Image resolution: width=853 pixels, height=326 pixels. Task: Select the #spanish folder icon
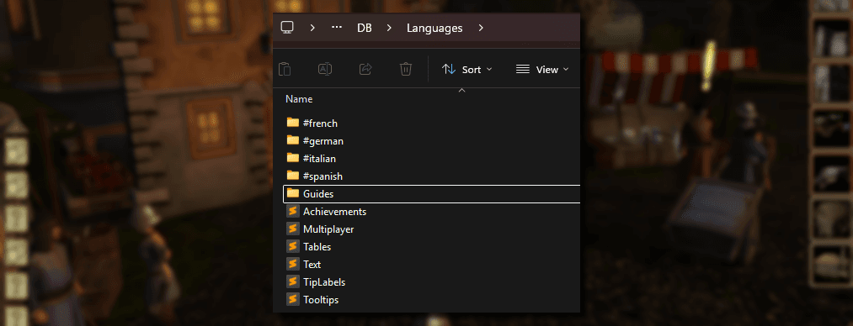pyautogui.click(x=293, y=176)
